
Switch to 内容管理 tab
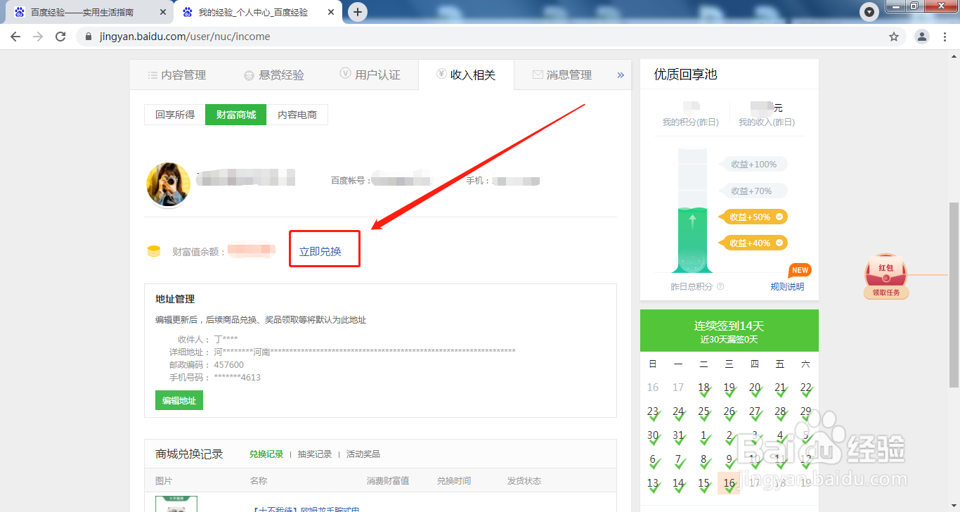(x=177, y=75)
